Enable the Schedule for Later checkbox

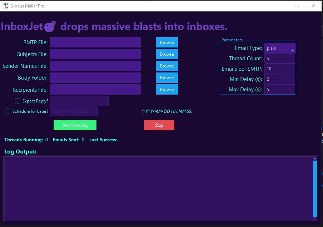(8, 111)
